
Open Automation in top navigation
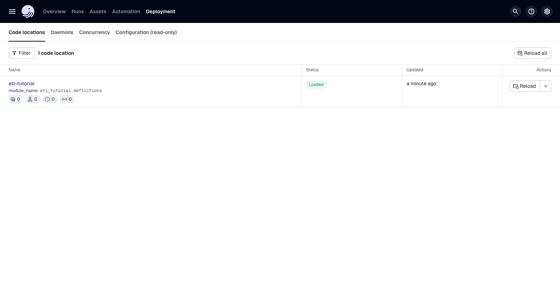pos(126,11)
